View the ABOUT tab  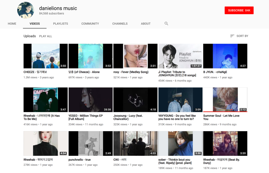click(x=146, y=24)
